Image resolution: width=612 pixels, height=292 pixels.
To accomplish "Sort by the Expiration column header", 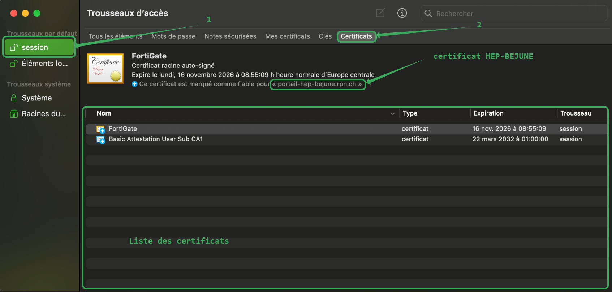I will coord(488,113).
